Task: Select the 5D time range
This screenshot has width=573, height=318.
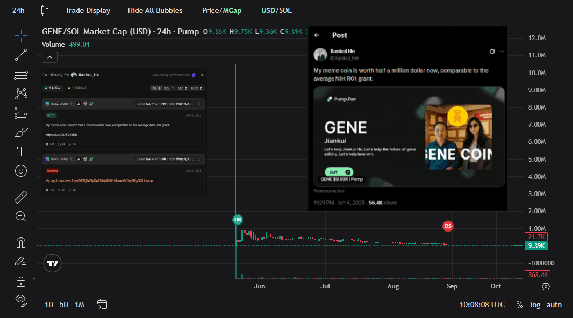Action: pos(64,305)
